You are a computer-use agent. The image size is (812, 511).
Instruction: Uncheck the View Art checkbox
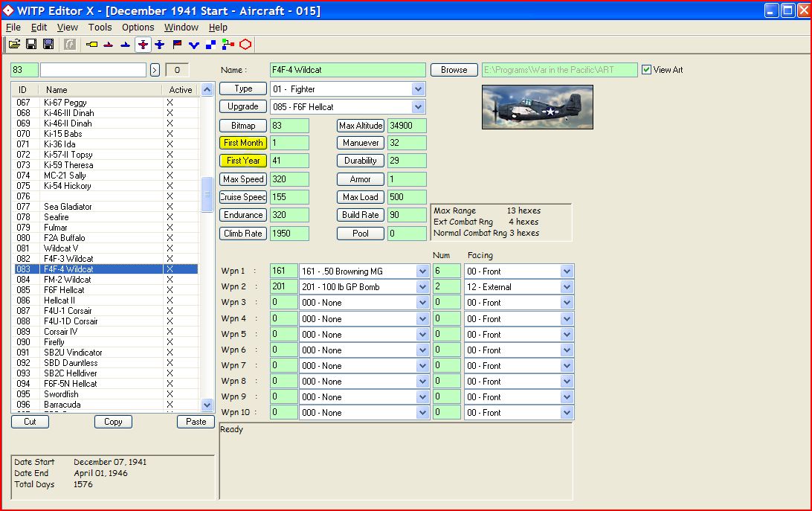(646, 70)
